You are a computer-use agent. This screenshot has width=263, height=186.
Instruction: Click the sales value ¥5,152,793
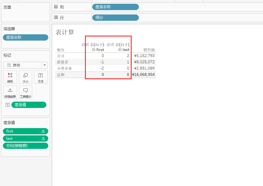(144, 56)
